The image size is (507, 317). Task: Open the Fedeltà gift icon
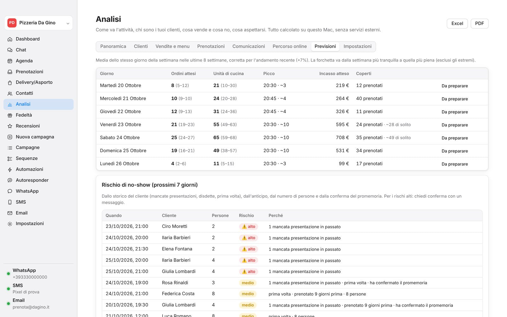[x=10, y=115]
